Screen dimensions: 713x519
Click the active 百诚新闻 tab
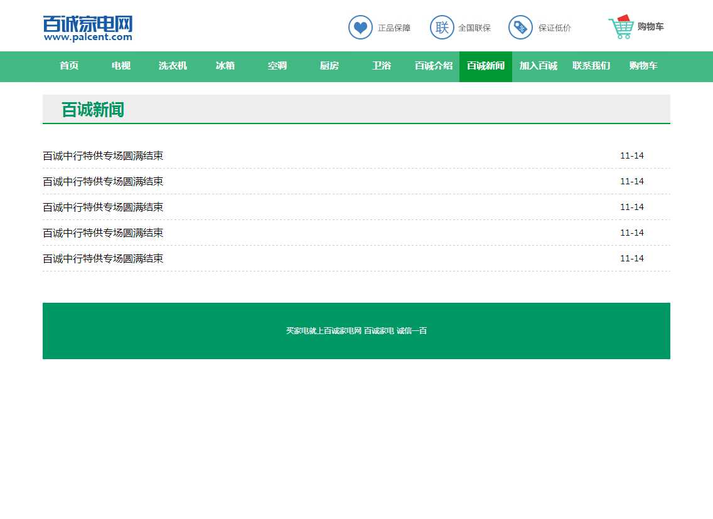(x=485, y=66)
